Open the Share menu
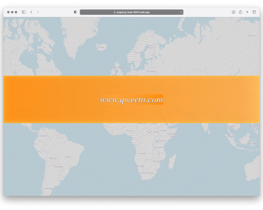The width and height of the screenshot is (263, 210). coord(241,12)
